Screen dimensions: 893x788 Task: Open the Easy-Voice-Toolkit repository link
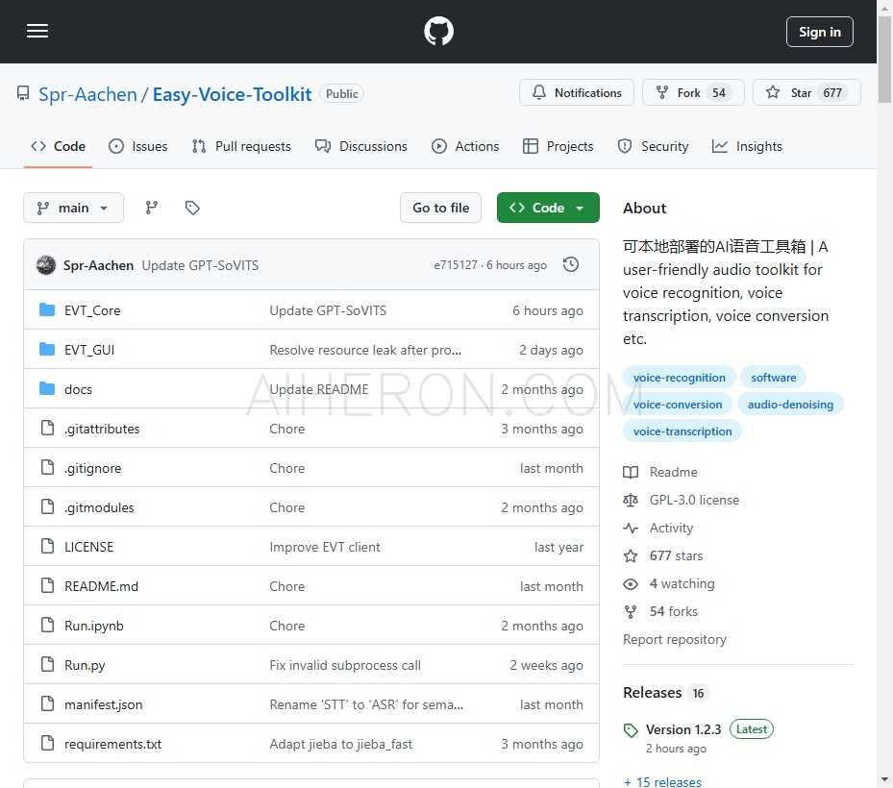tap(232, 94)
